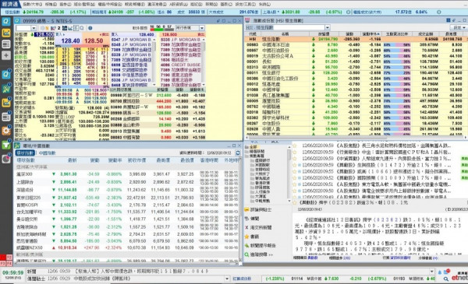468x284 pixels.
Task: Open the yellow chart icon in the sidebar
Action: 6,33
